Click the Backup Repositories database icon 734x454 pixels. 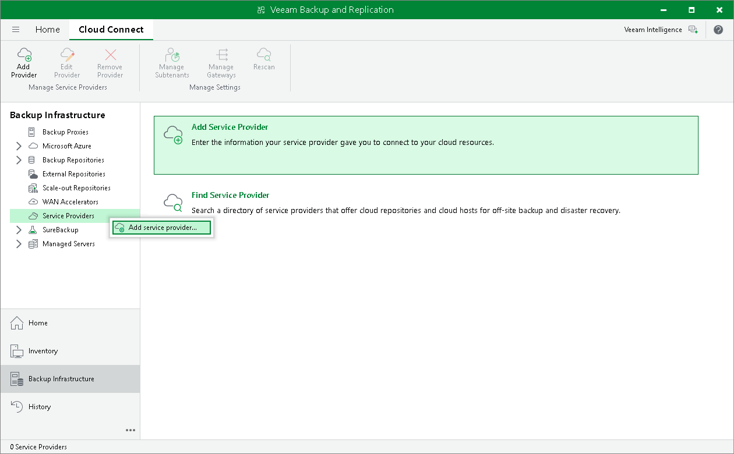coord(32,160)
